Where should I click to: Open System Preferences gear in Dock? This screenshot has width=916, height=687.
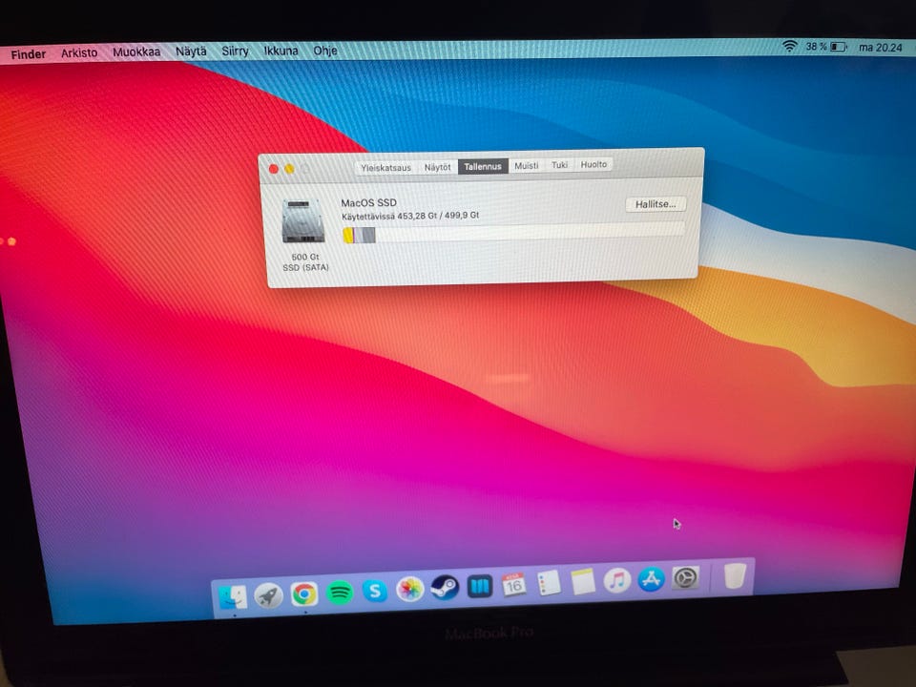[685, 578]
